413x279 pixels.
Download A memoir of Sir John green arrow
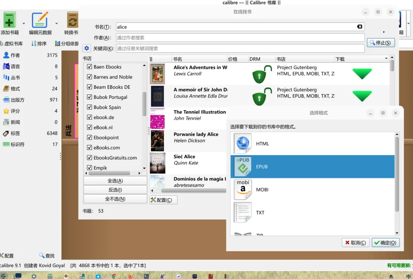(x=362, y=96)
